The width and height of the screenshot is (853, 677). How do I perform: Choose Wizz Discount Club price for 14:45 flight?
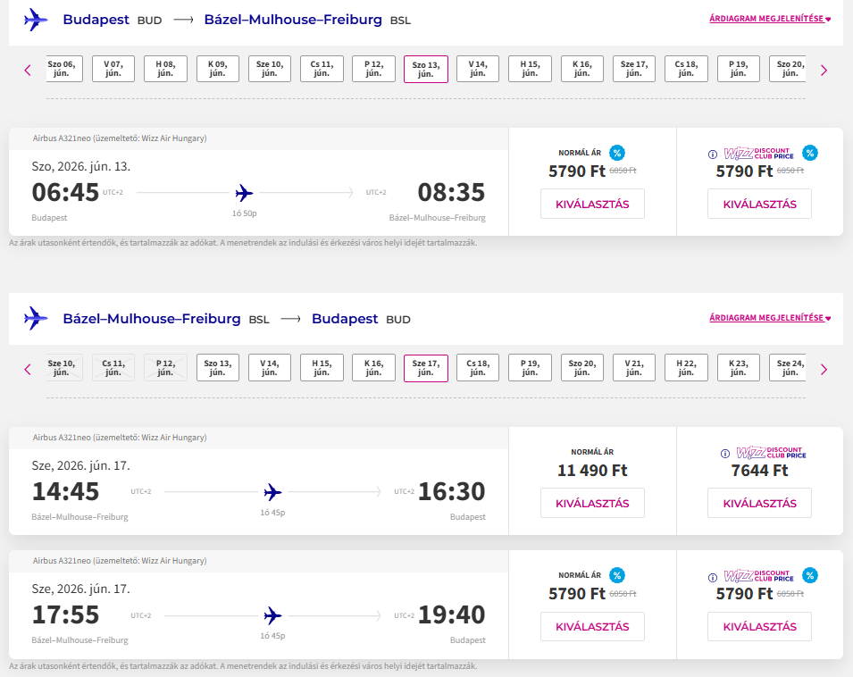(x=759, y=503)
